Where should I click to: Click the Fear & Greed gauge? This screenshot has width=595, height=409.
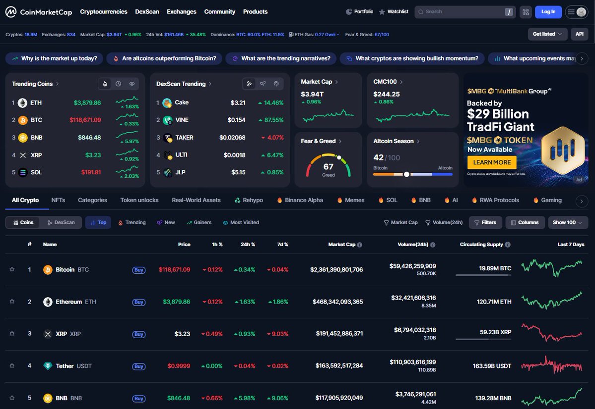click(x=329, y=166)
